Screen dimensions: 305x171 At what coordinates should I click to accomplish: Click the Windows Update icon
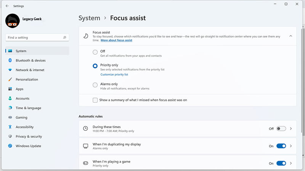pos(10,146)
